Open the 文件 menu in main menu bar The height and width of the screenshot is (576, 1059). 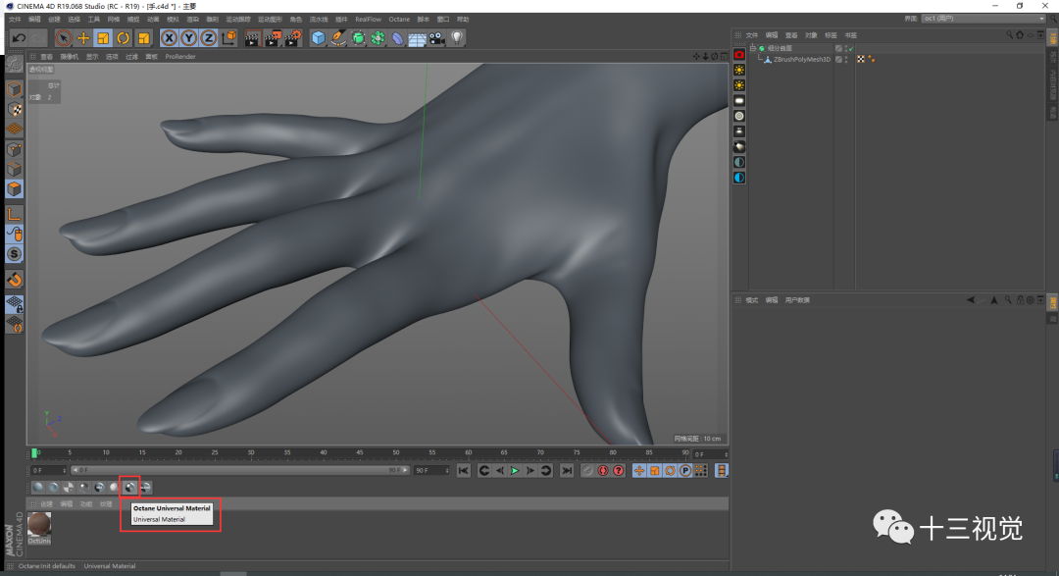(x=15, y=19)
